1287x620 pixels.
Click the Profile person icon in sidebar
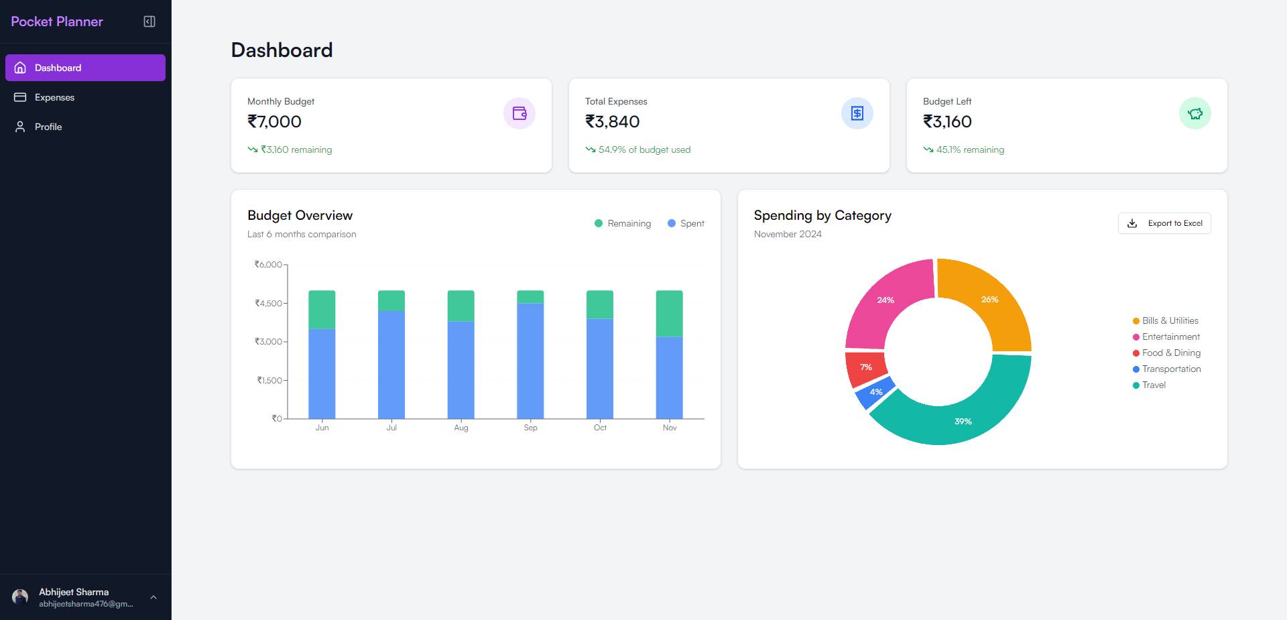[20, 127]
